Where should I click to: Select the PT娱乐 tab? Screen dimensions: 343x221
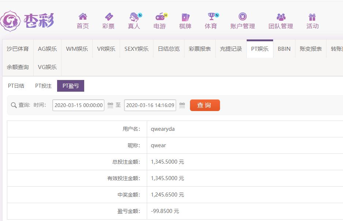pos(260,49)
